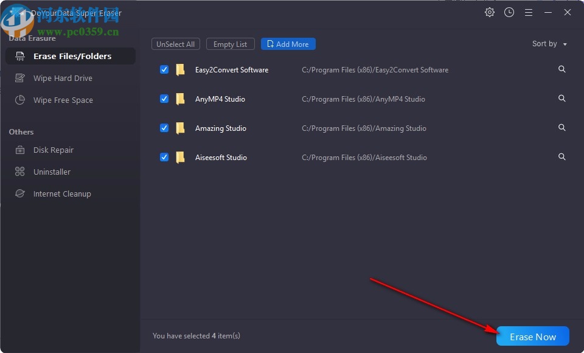Open the settings gear icon
The width and height of the screenshot is (584, 353).
click(489, 12)
